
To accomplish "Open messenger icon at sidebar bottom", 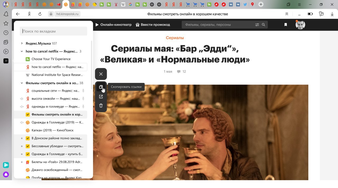I will coord(6,165).
